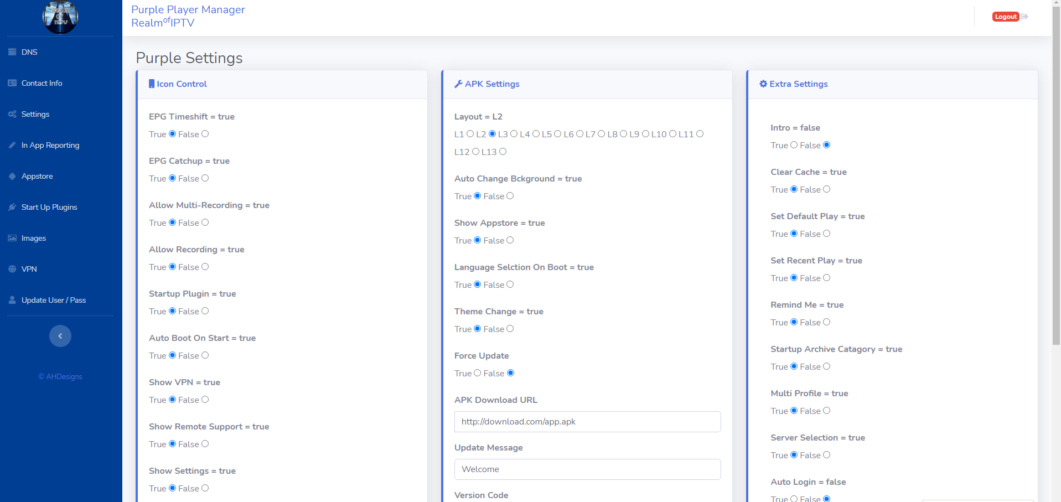The width and height of the screenshot is (1061, 502).
Task: Click the red Logout button
Action: coord(1006,17)
